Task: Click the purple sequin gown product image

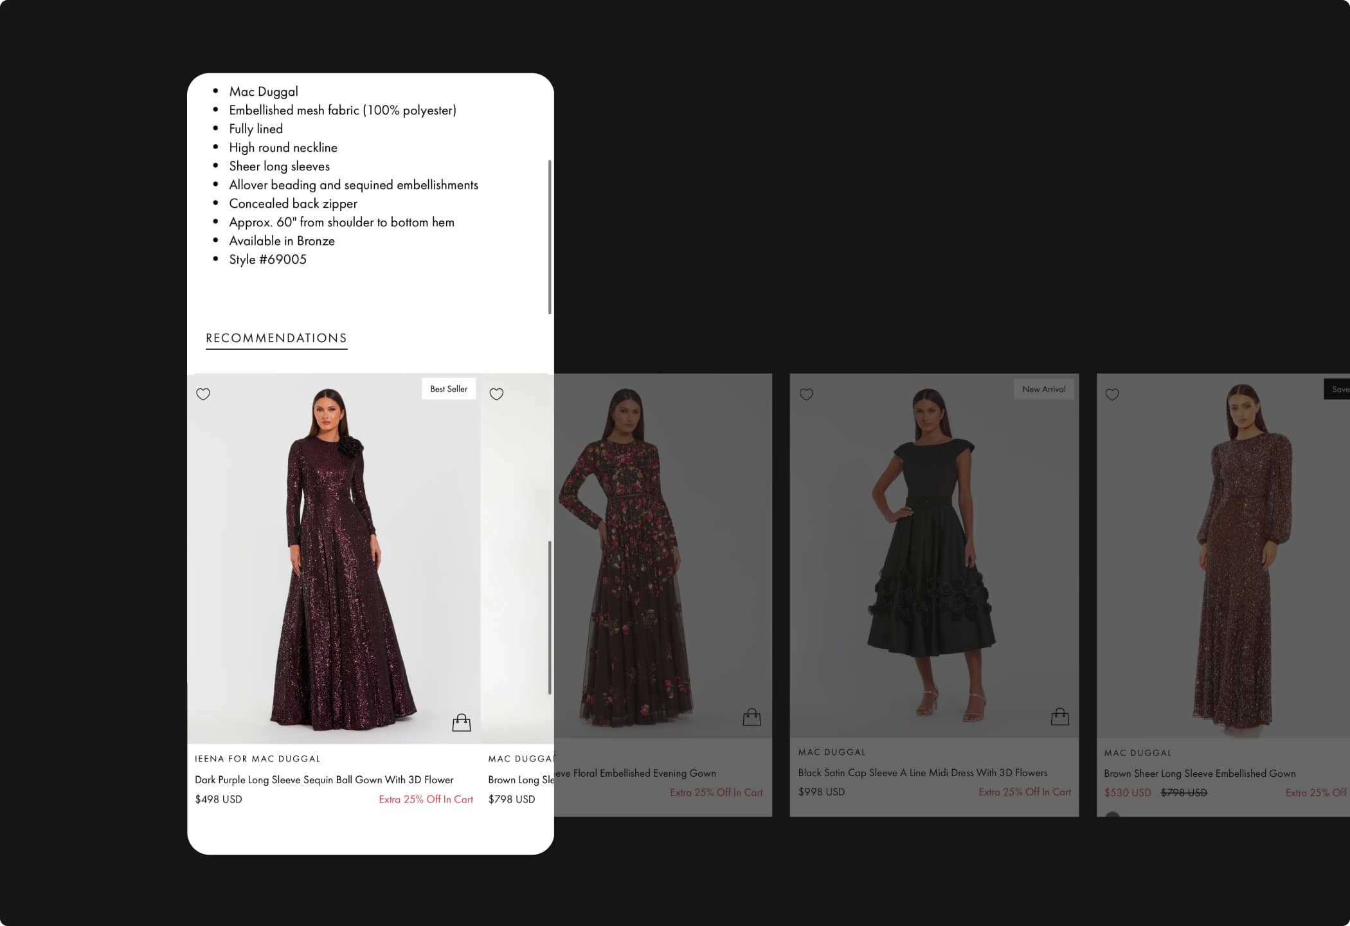Action: click(x=334, y=559)
